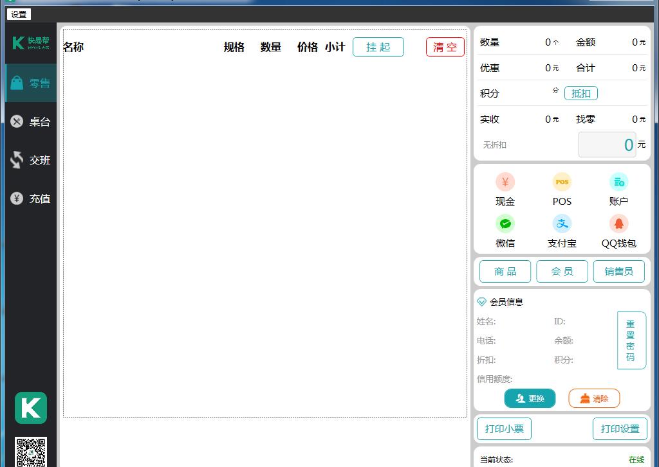The image size is (659, 467).
Task: Click the 交班 (shift change) sidebar icon
Action: click(30, 160)
